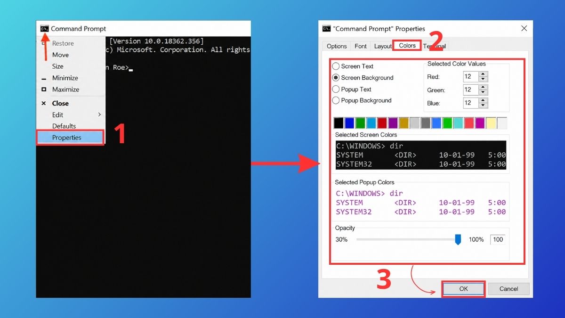Select Defaults in the system menu
Viewport: 565px width, 318px height.
71,126
